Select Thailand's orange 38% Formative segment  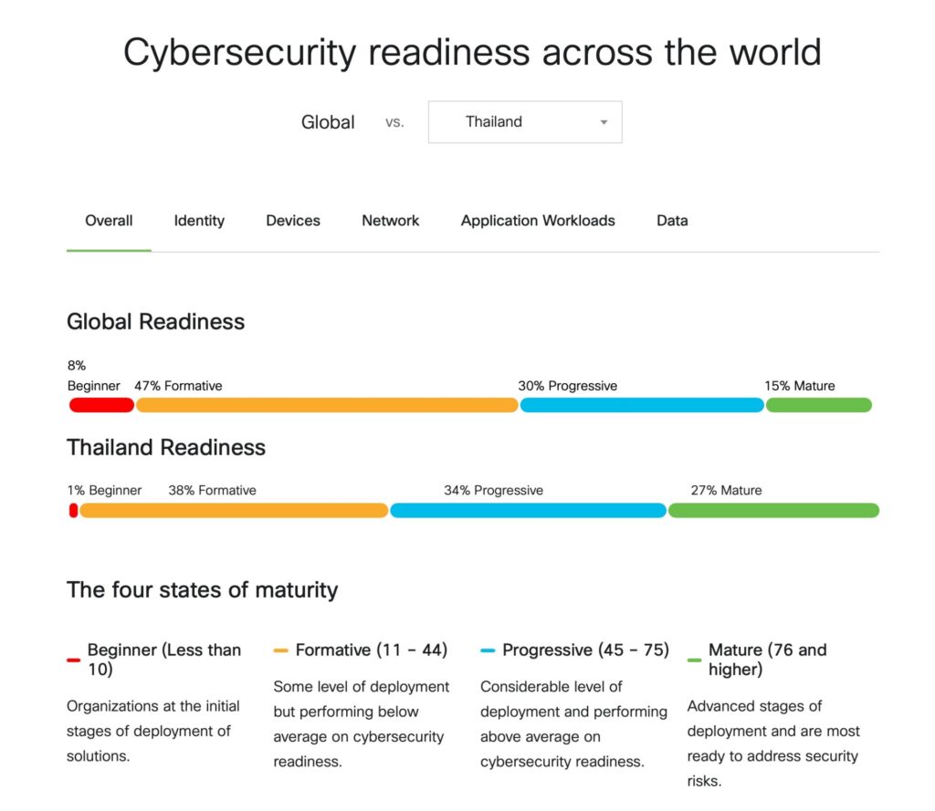pos(234,511)
